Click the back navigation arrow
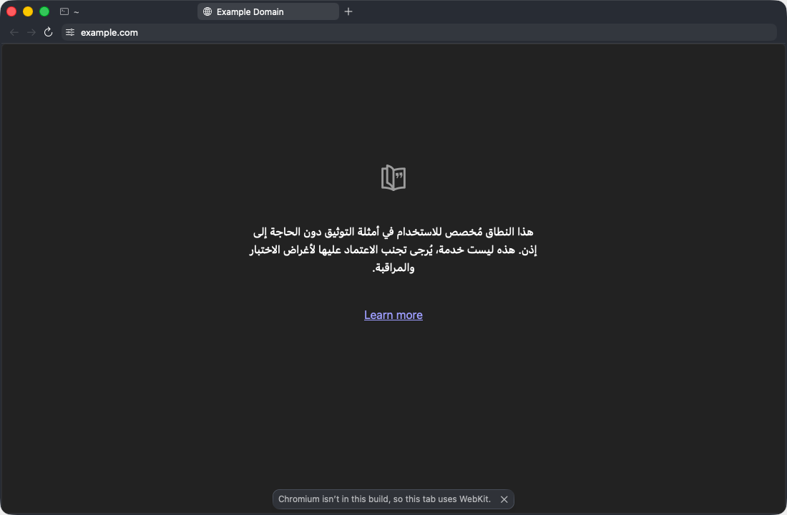The width and height of the screenshot is (787, 515). 14,32
